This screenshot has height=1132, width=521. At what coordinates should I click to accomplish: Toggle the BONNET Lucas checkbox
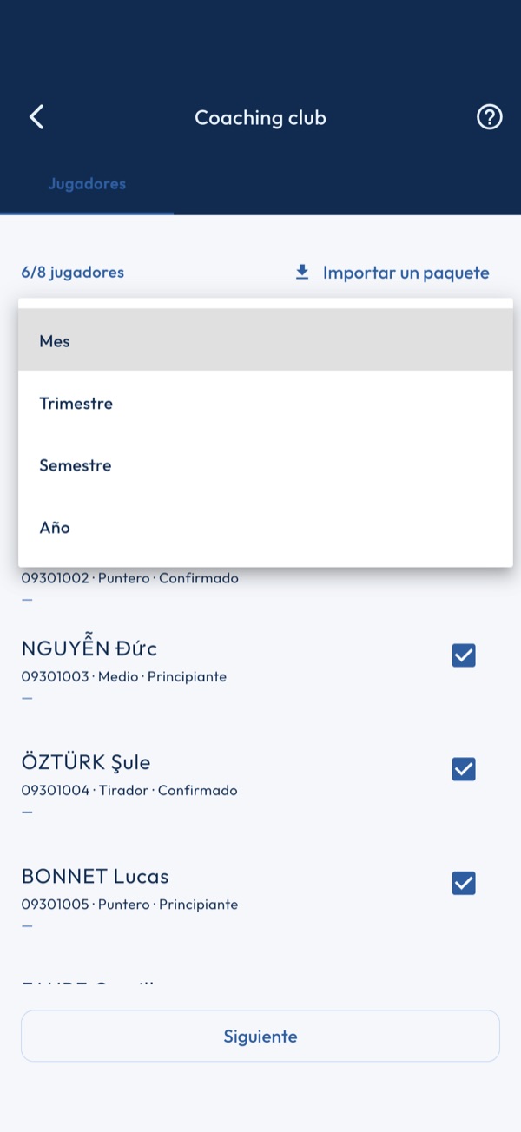(x=464, y=884)
